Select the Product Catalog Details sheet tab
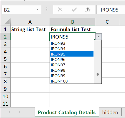This screenshot has height=118, width=125. (67, 112)
